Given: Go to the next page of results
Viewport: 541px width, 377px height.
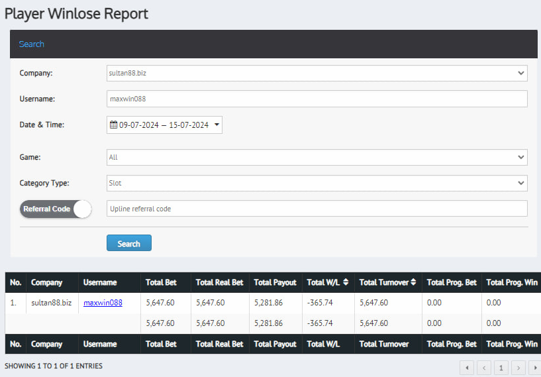Looking at the screenshot, I should (x=518, y=368).
